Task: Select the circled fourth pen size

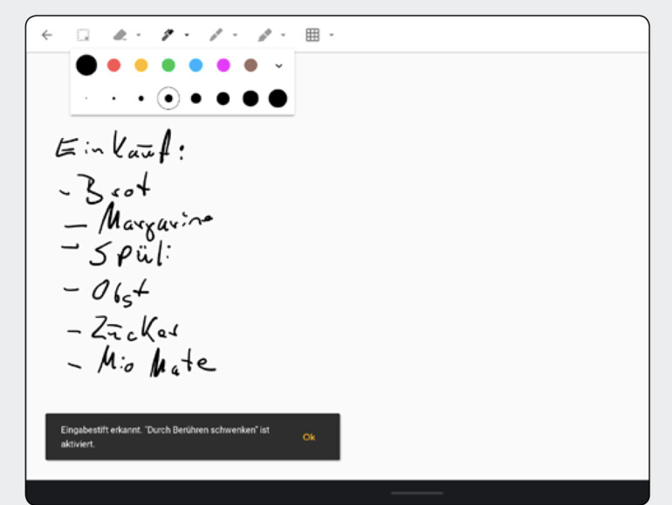Action: 168,99
